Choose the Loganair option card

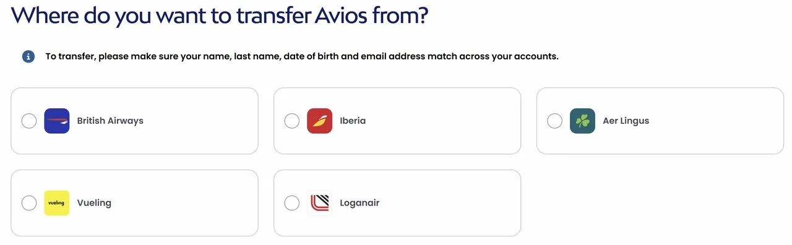click(397, 203)
